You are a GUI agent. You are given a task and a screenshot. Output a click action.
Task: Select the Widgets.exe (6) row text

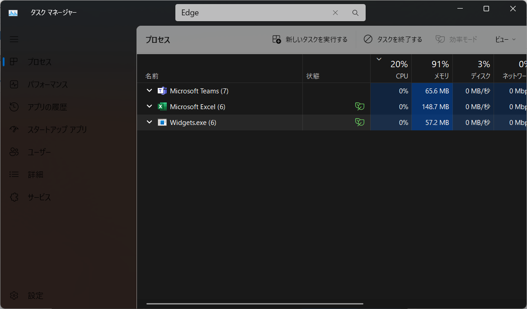[x=193, y=122]
